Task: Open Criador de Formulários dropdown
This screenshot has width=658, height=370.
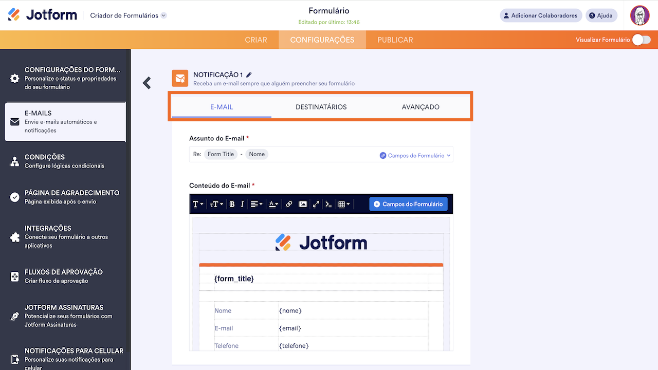Action: click(128, 15)
